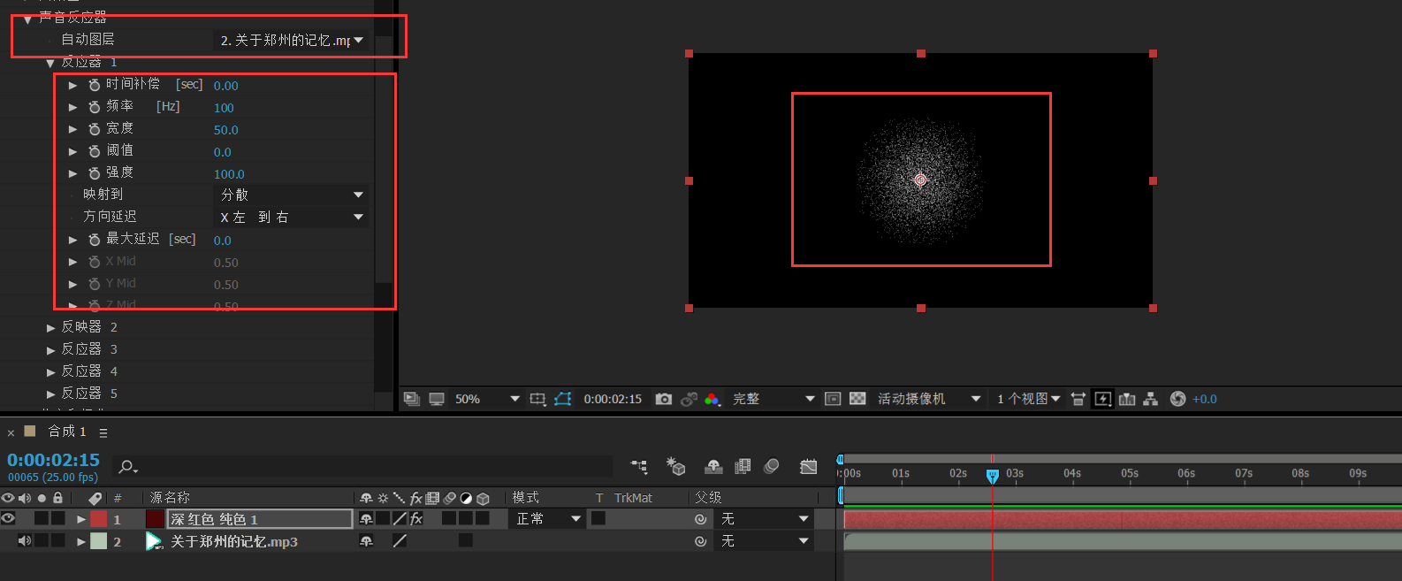
Task: Click the 模式 column header
Action: click(x=526, y=498)
